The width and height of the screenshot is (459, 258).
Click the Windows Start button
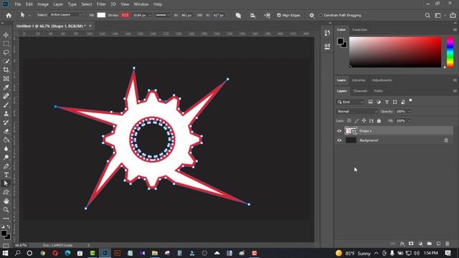[5, 253]
